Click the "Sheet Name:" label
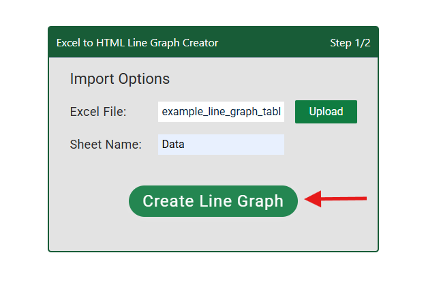The width and height of the screenshot is (426, 283). (x=106, y=145)
